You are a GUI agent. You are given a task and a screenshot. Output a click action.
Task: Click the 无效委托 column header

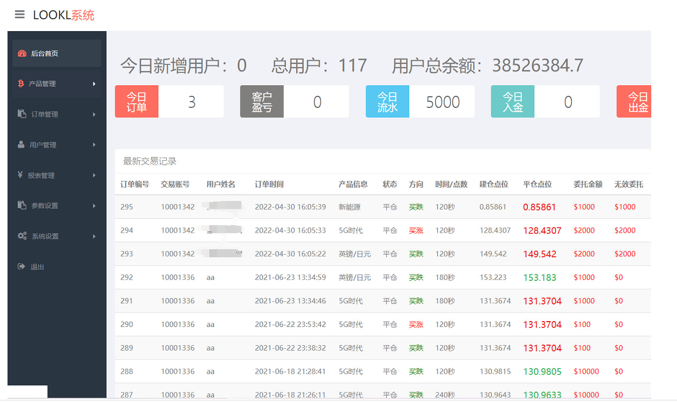[x=629, y=184]
